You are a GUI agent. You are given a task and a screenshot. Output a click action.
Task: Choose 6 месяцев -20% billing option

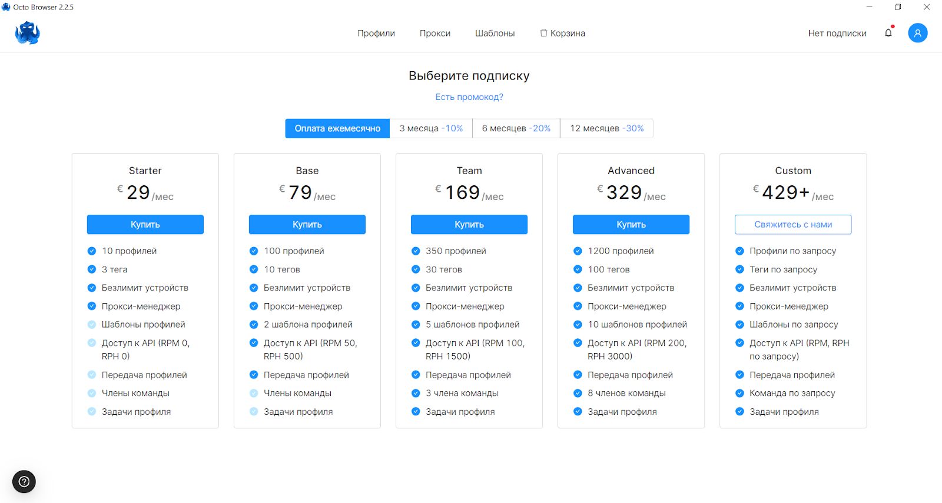(516, 128)
